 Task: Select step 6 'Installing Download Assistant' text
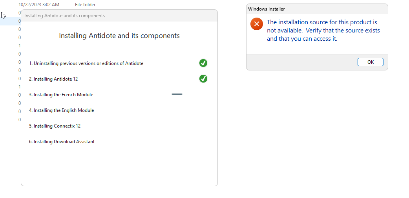click(x=62, y=142)
